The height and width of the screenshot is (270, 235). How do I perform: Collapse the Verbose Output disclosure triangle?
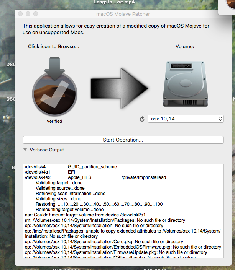[25, 150]
